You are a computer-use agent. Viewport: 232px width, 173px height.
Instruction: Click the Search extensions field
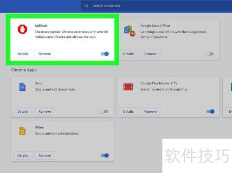coord(156,6)
